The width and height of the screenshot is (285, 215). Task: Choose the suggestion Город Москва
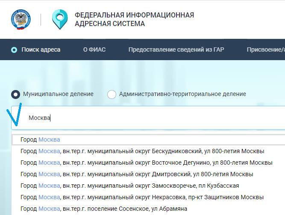[149, 139]
